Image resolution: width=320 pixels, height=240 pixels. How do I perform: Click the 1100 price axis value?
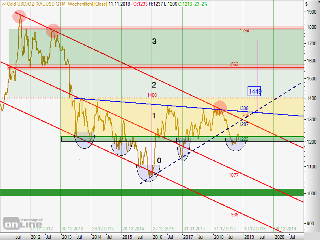click(312, 166)
